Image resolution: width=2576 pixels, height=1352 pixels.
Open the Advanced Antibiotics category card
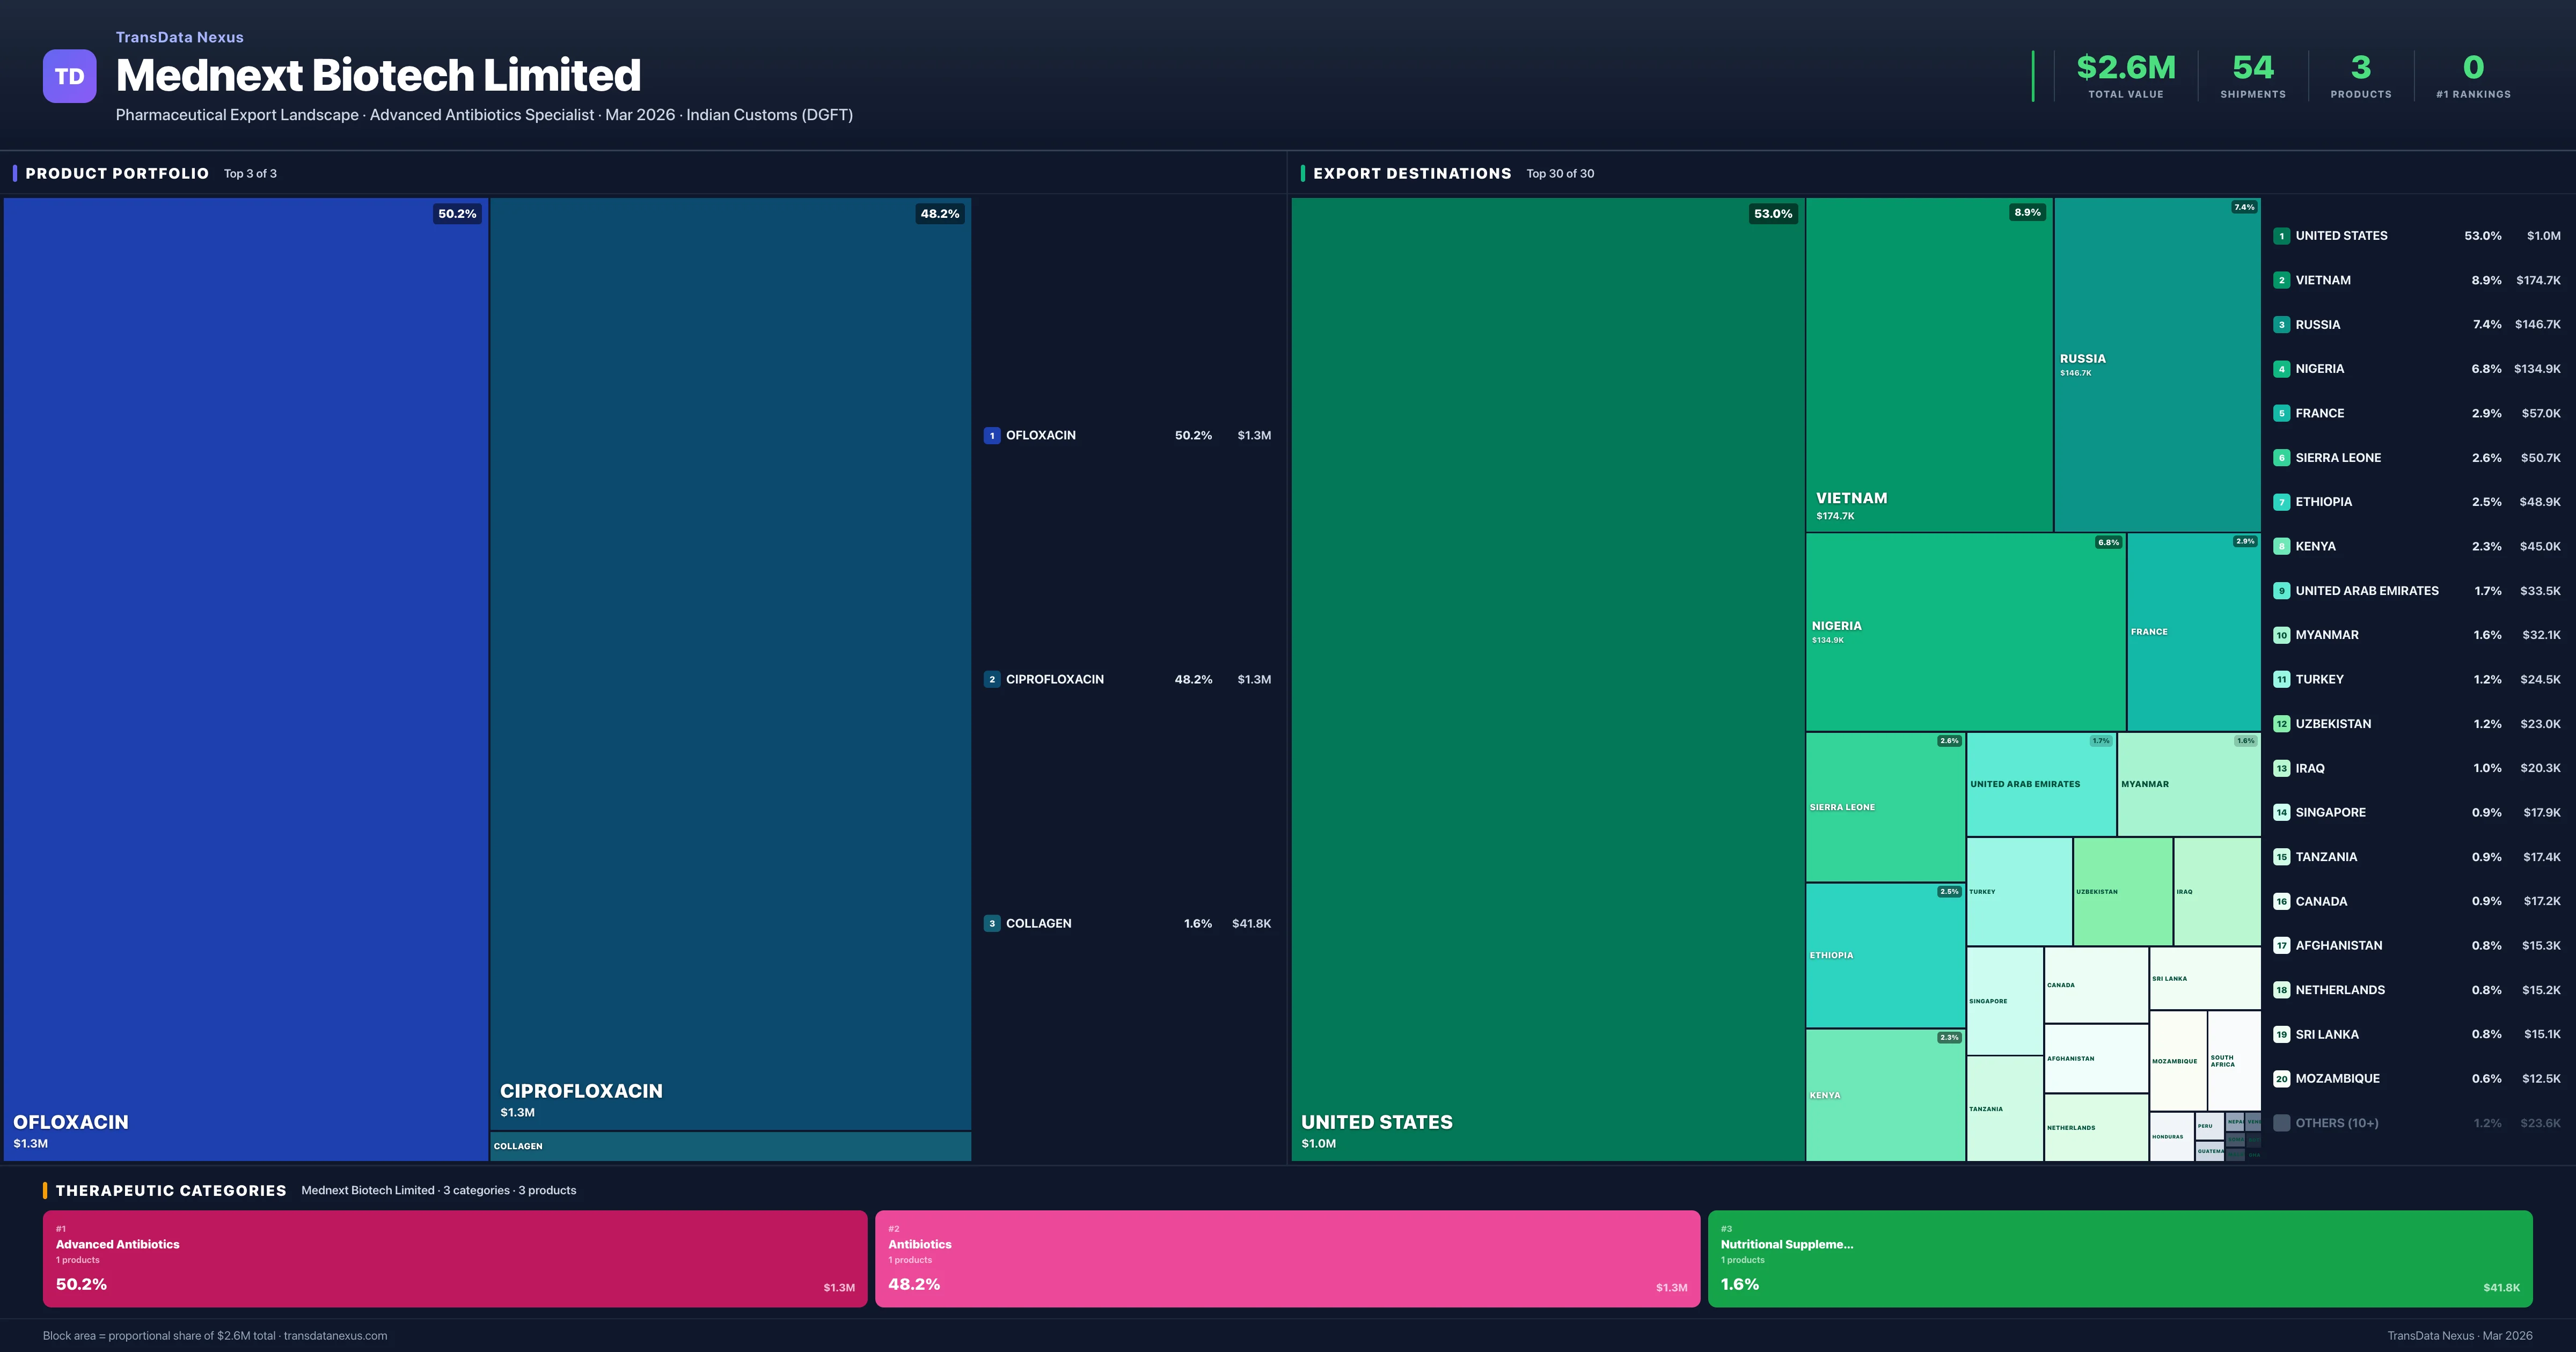pos(454,1258)
